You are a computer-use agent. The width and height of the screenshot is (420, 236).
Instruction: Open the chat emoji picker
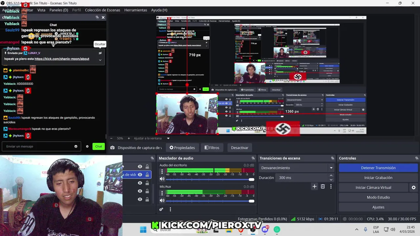click(x=76, y=147)
